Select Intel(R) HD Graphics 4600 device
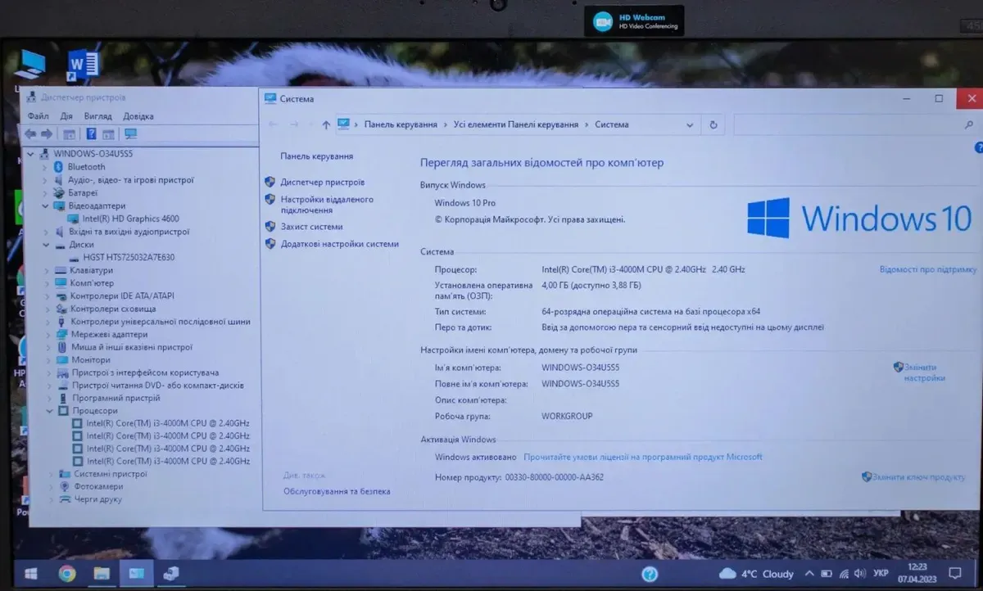Image resolution: width=983 pixels, height=591 pixels. (130, 219)
